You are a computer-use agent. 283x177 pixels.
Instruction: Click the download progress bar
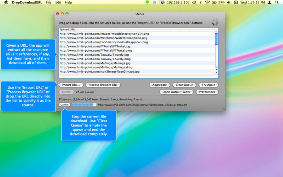pyautogui.click(x=84, y=105)
